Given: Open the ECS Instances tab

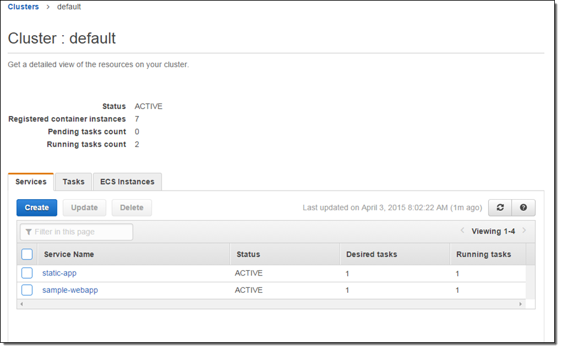Looking at the screenshot, I should [x=127, y=182].
